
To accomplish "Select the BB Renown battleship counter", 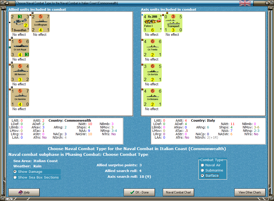I will coord(20,73).
